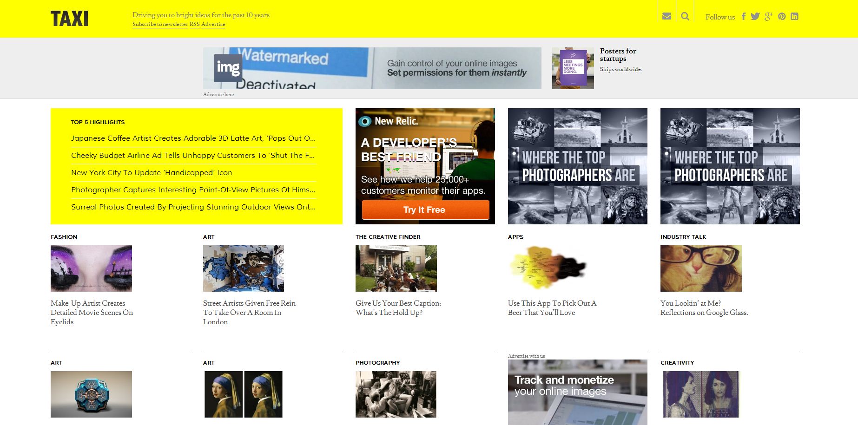Click the cat wearing glasses thumbnail

(700, 268)
